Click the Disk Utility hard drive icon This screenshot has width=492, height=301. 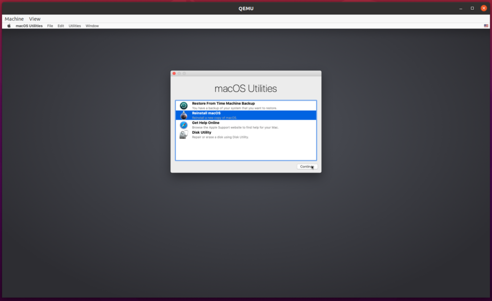point(184,134)
